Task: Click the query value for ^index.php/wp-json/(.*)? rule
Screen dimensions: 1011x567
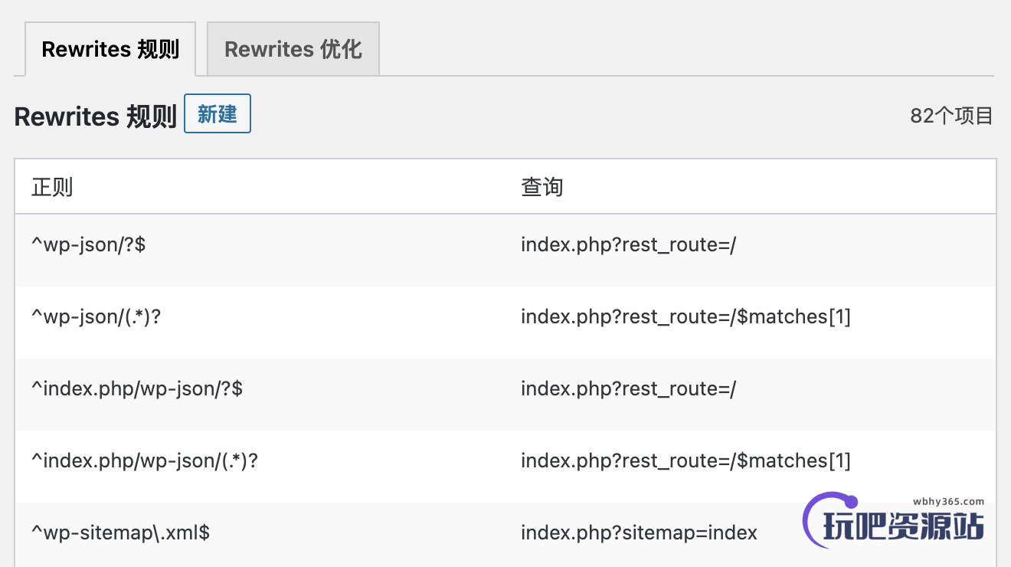Action: point(685,460)
